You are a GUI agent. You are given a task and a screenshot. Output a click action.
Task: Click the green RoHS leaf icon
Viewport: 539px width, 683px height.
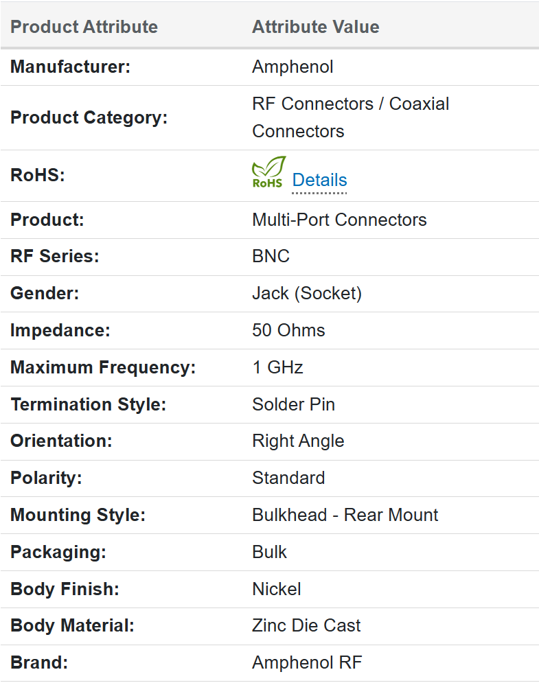(268, 173)
